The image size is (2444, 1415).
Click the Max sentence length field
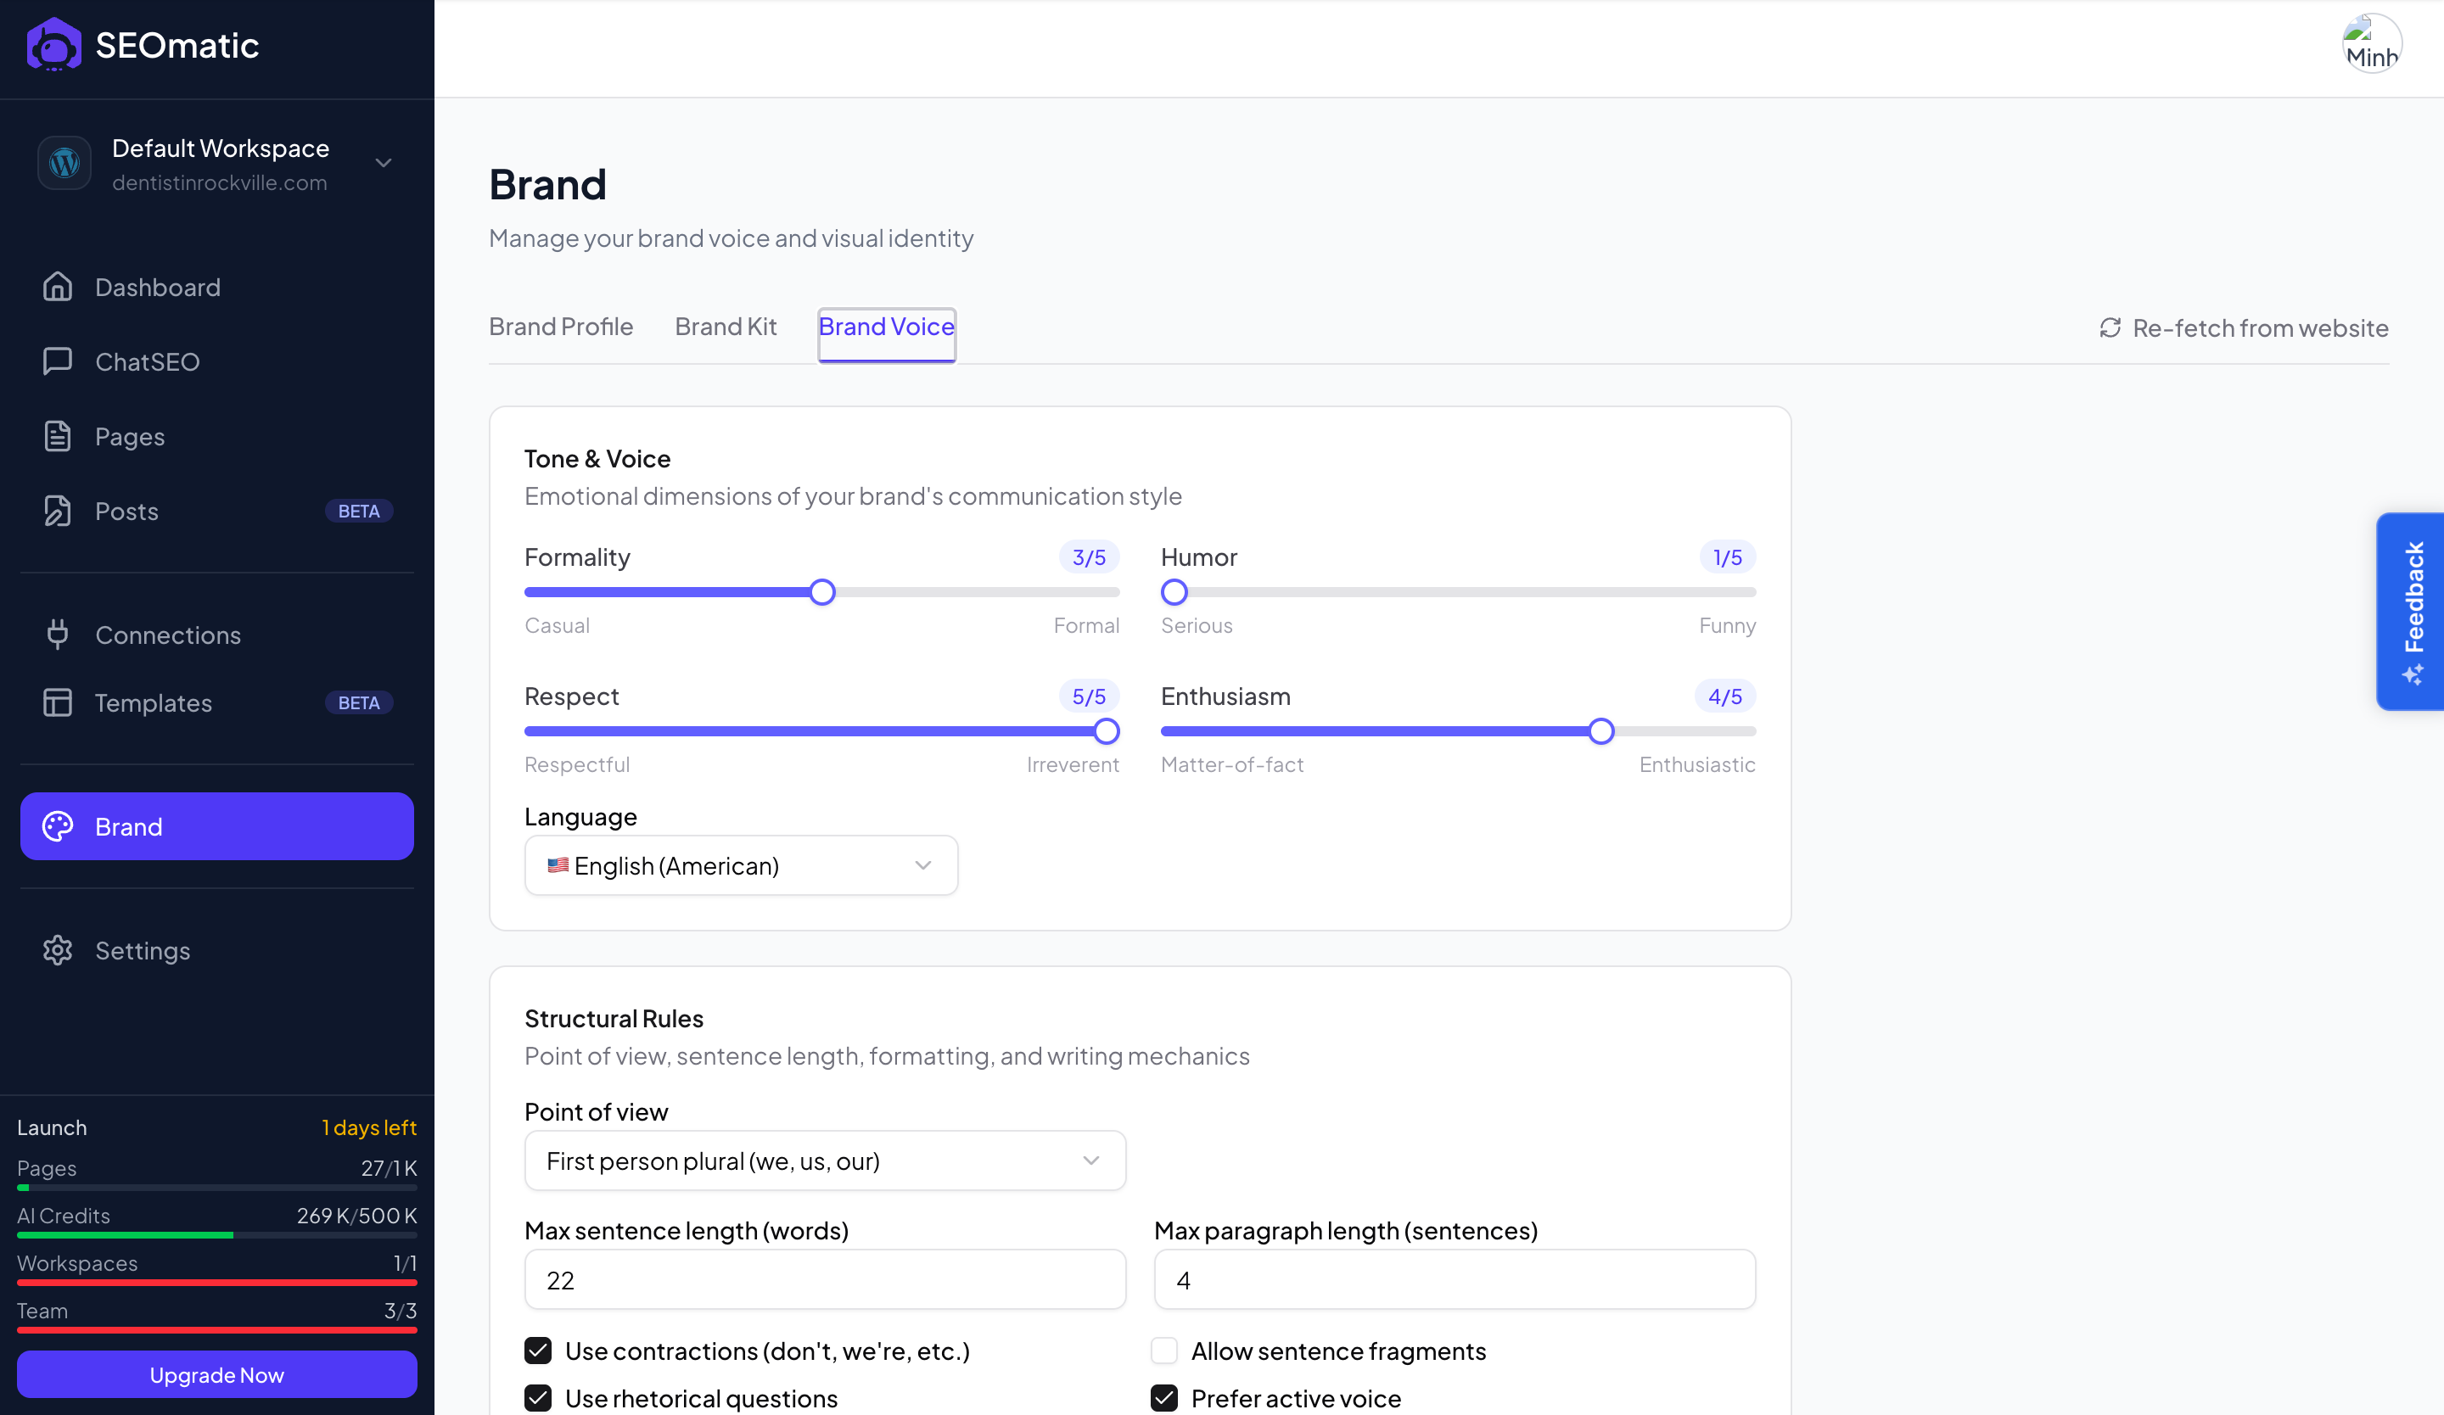point(824,1280)
